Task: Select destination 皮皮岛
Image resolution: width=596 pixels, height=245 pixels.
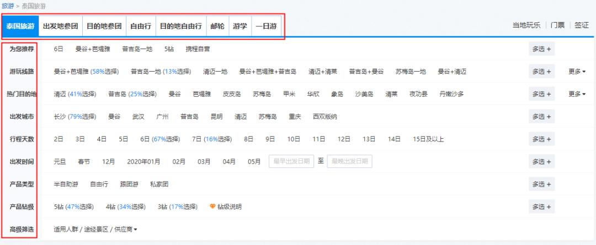Action: tap(232, 94)
